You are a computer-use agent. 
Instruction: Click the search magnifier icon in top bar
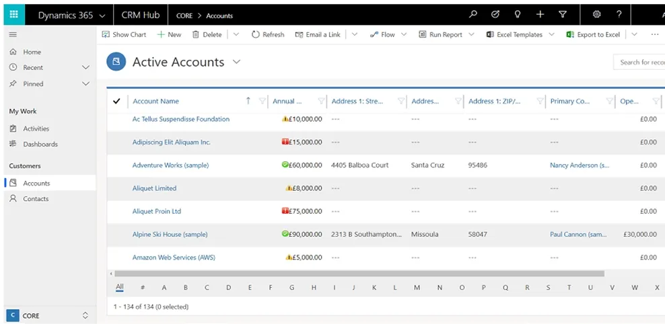pos(473,14)
